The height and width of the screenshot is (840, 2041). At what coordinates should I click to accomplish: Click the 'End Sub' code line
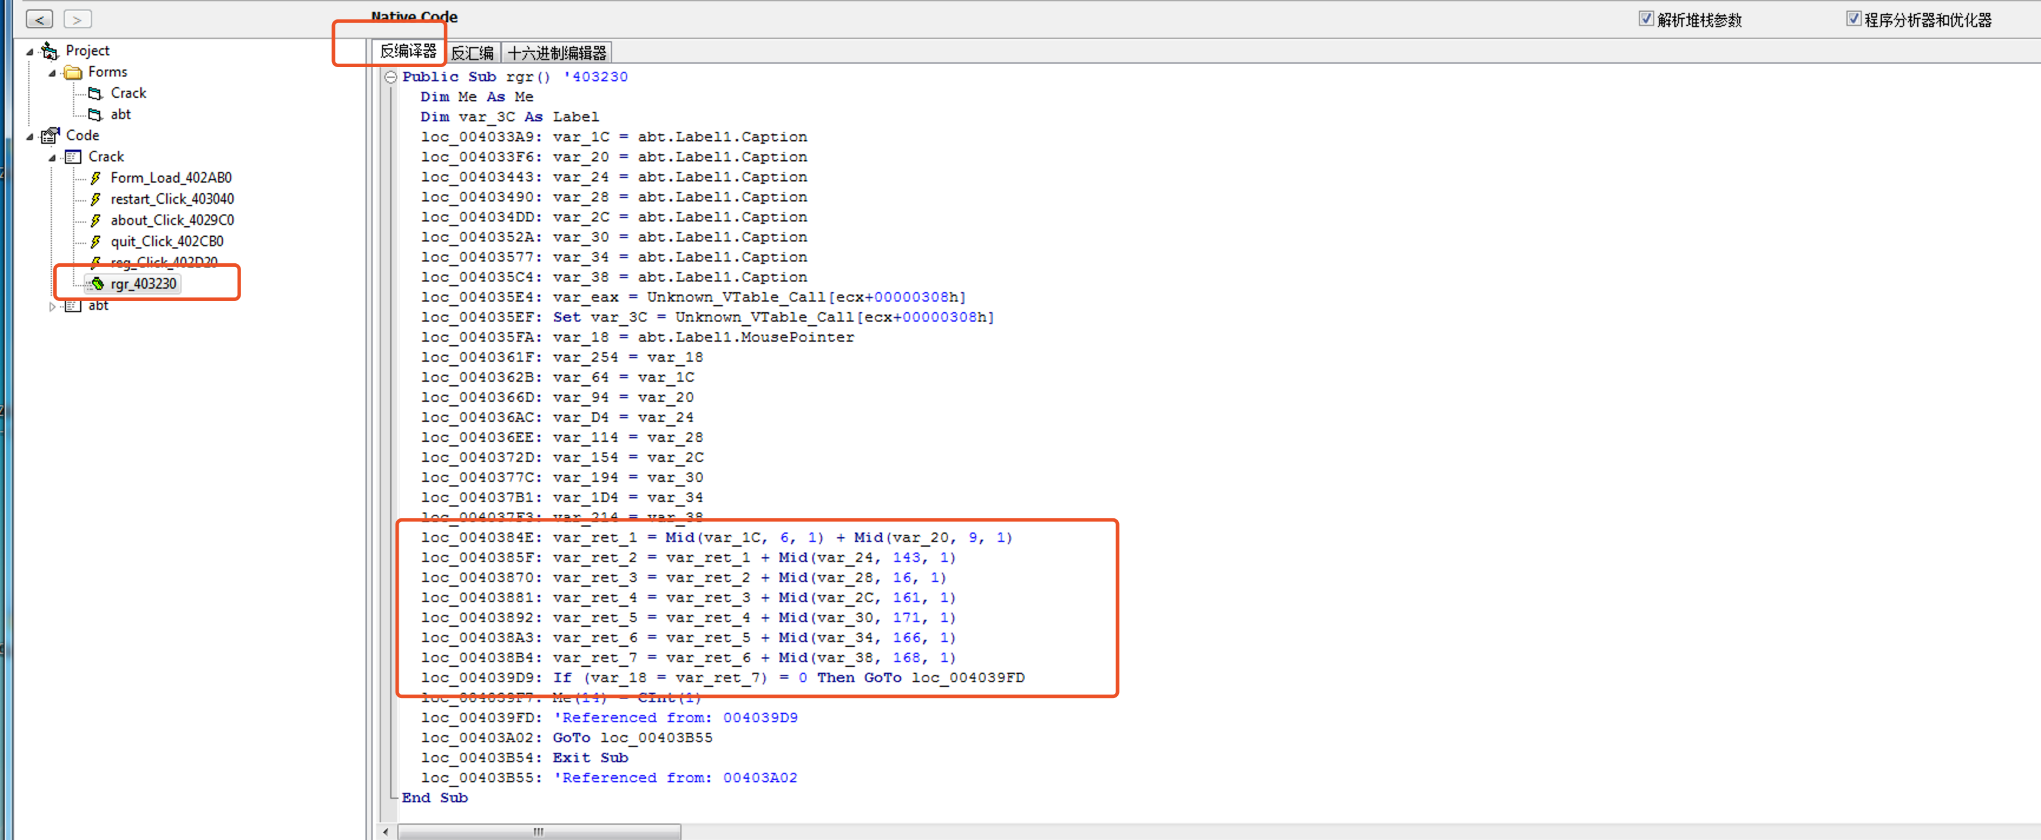coord(435,798)
